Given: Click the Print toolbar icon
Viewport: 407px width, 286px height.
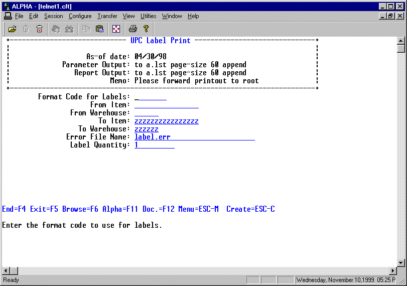Looking at the screenshot, I should point(132,29).
